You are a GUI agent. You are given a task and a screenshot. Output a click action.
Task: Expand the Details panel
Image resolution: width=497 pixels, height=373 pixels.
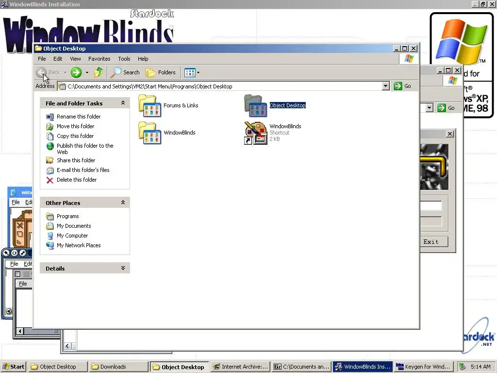pyautogui.click(x=123, y=268)
